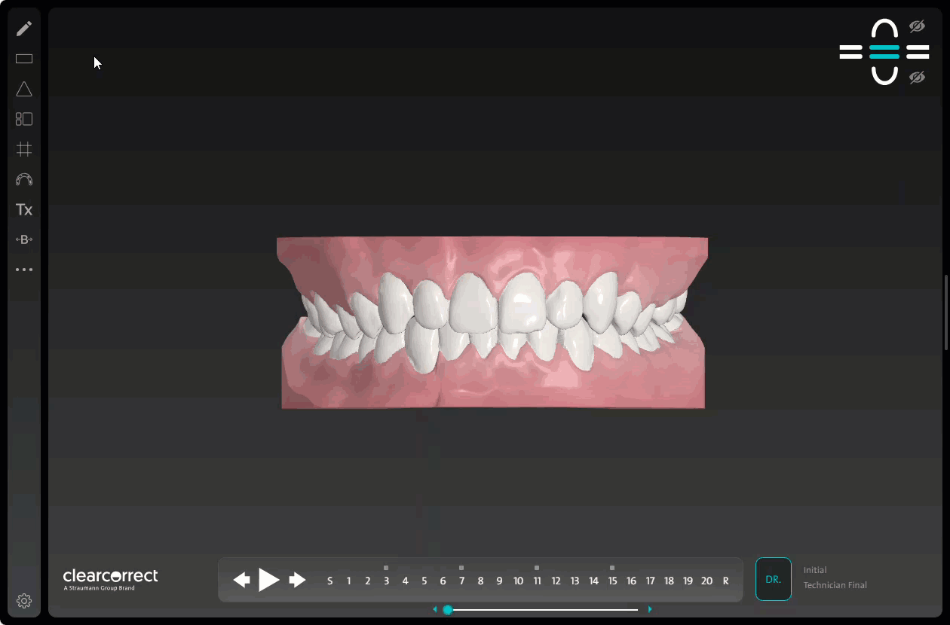The height and width of the screenshot is (625, 950).
Task: Open the DR. doctor panel
Action: tap(773, 579)
